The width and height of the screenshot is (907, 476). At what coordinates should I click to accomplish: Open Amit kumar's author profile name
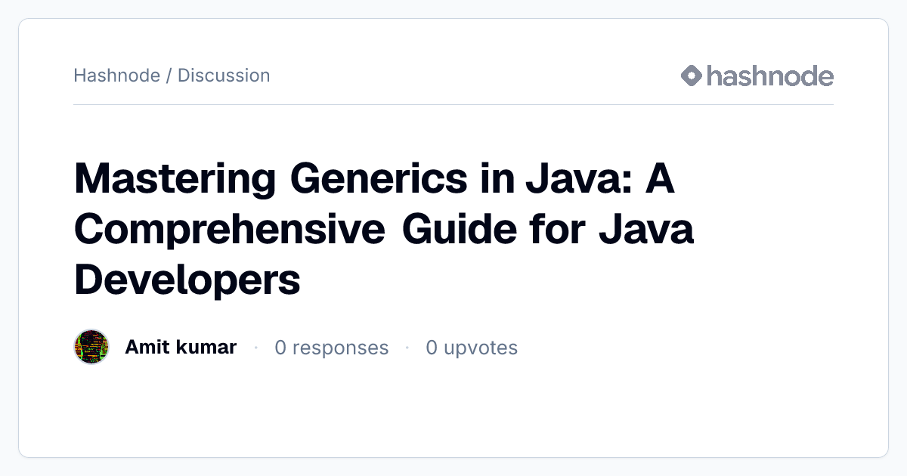181,348
